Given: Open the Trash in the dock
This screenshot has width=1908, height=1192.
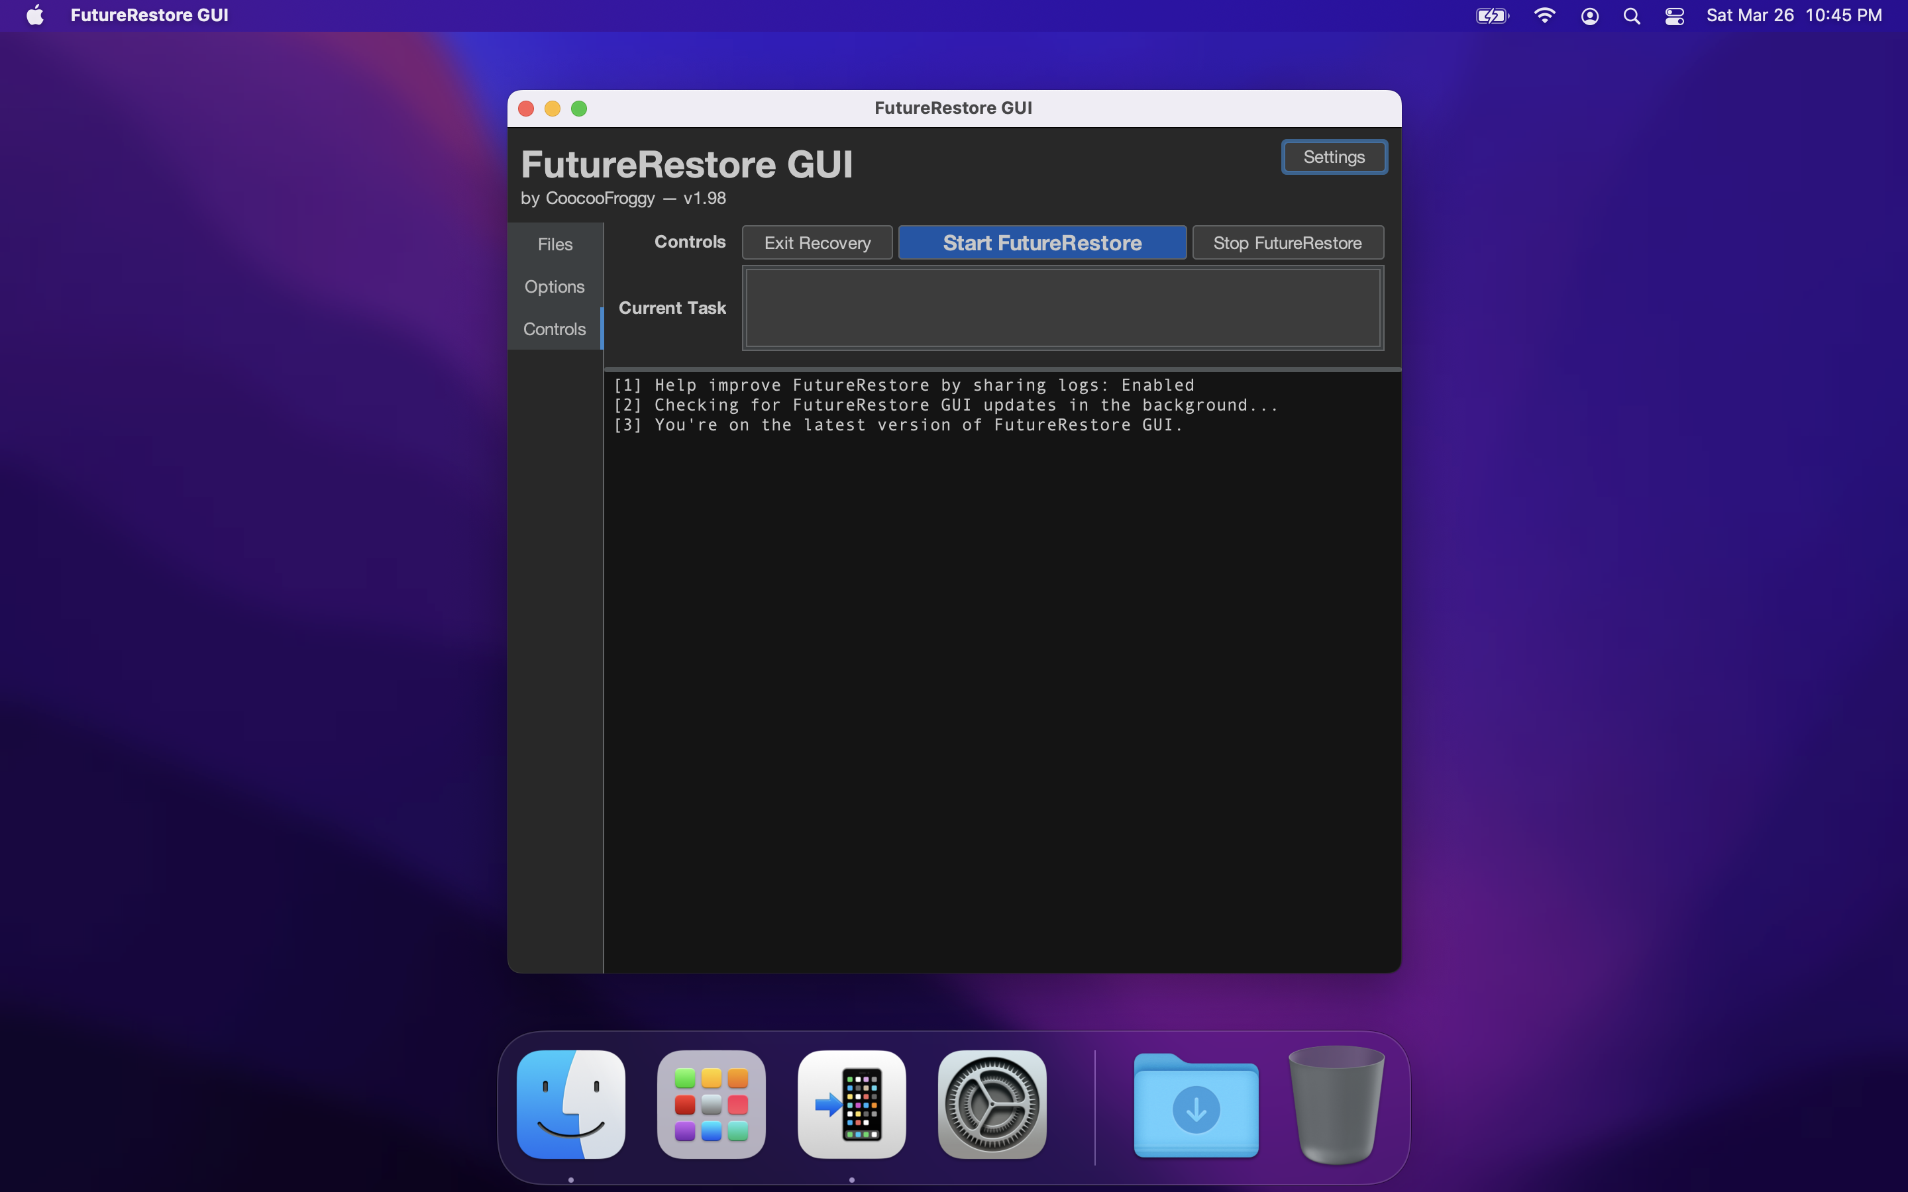Looking at the screenshot, I should coord(1336,1104).
